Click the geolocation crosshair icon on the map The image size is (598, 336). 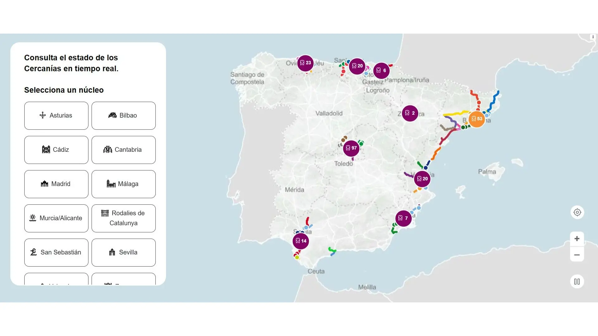click(577, 212)
